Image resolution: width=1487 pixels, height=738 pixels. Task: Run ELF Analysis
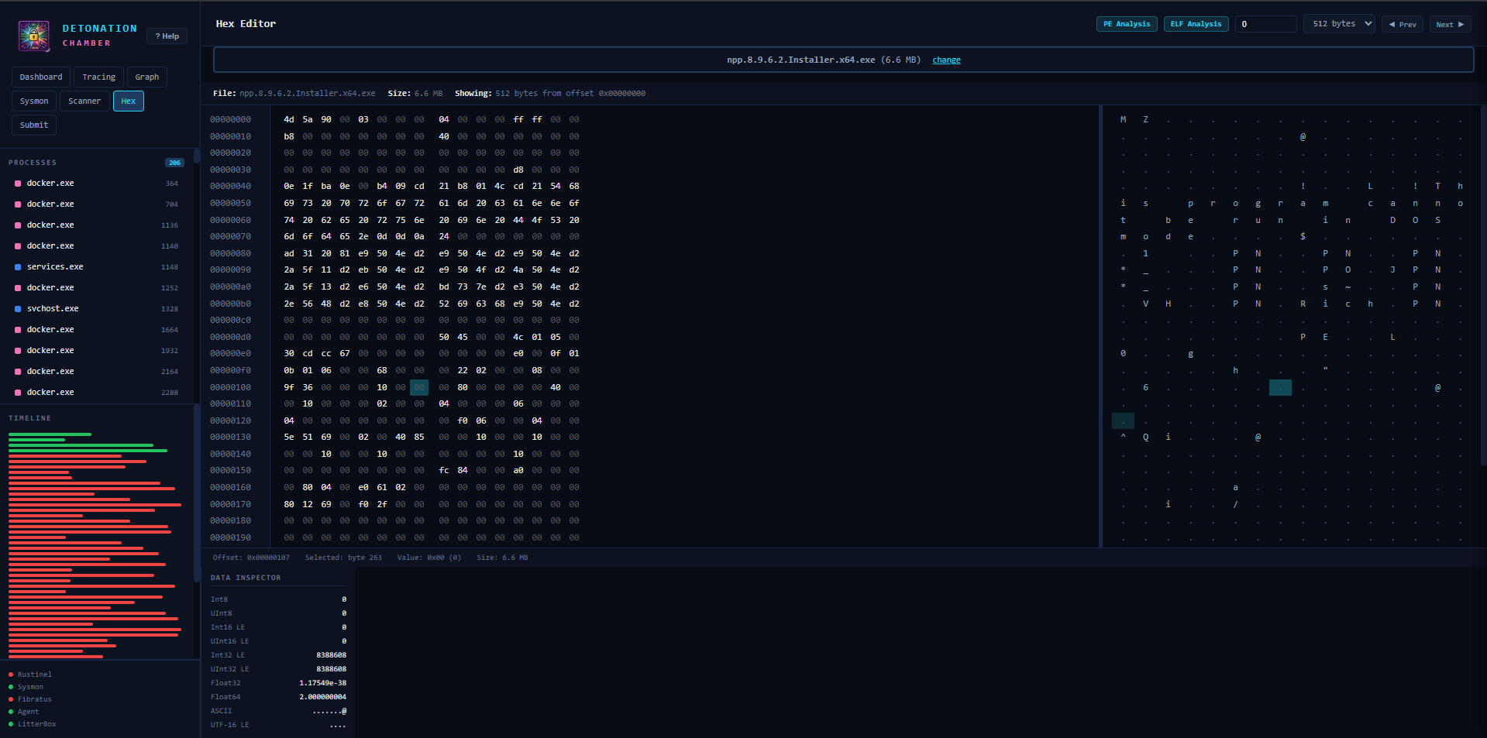tap(1196, 24)
